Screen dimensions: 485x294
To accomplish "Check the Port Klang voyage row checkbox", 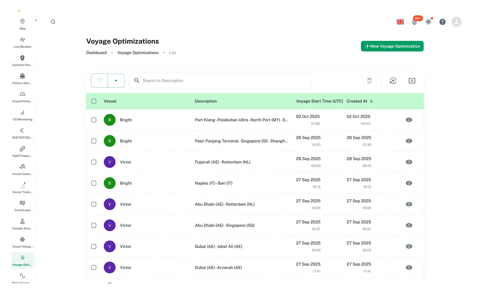I will (94, 120).
